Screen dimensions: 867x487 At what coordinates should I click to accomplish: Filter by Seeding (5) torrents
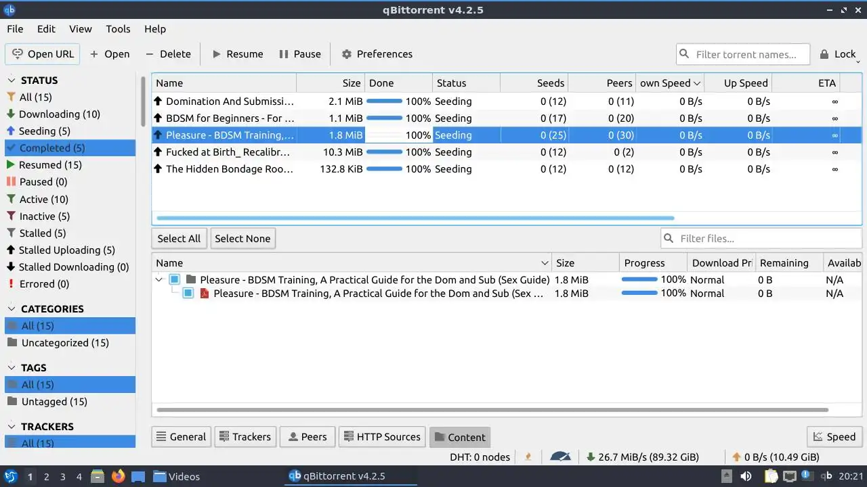[70, 131]
